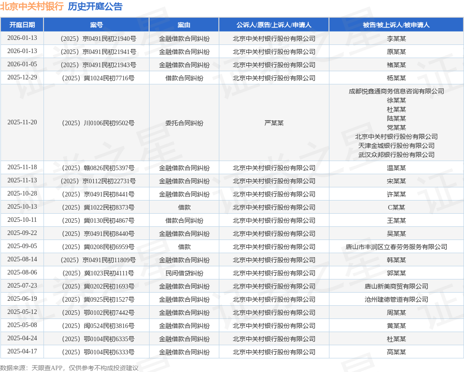Select case number (2025)京0112民初22731号
The image size is (464, 372).
98,181
